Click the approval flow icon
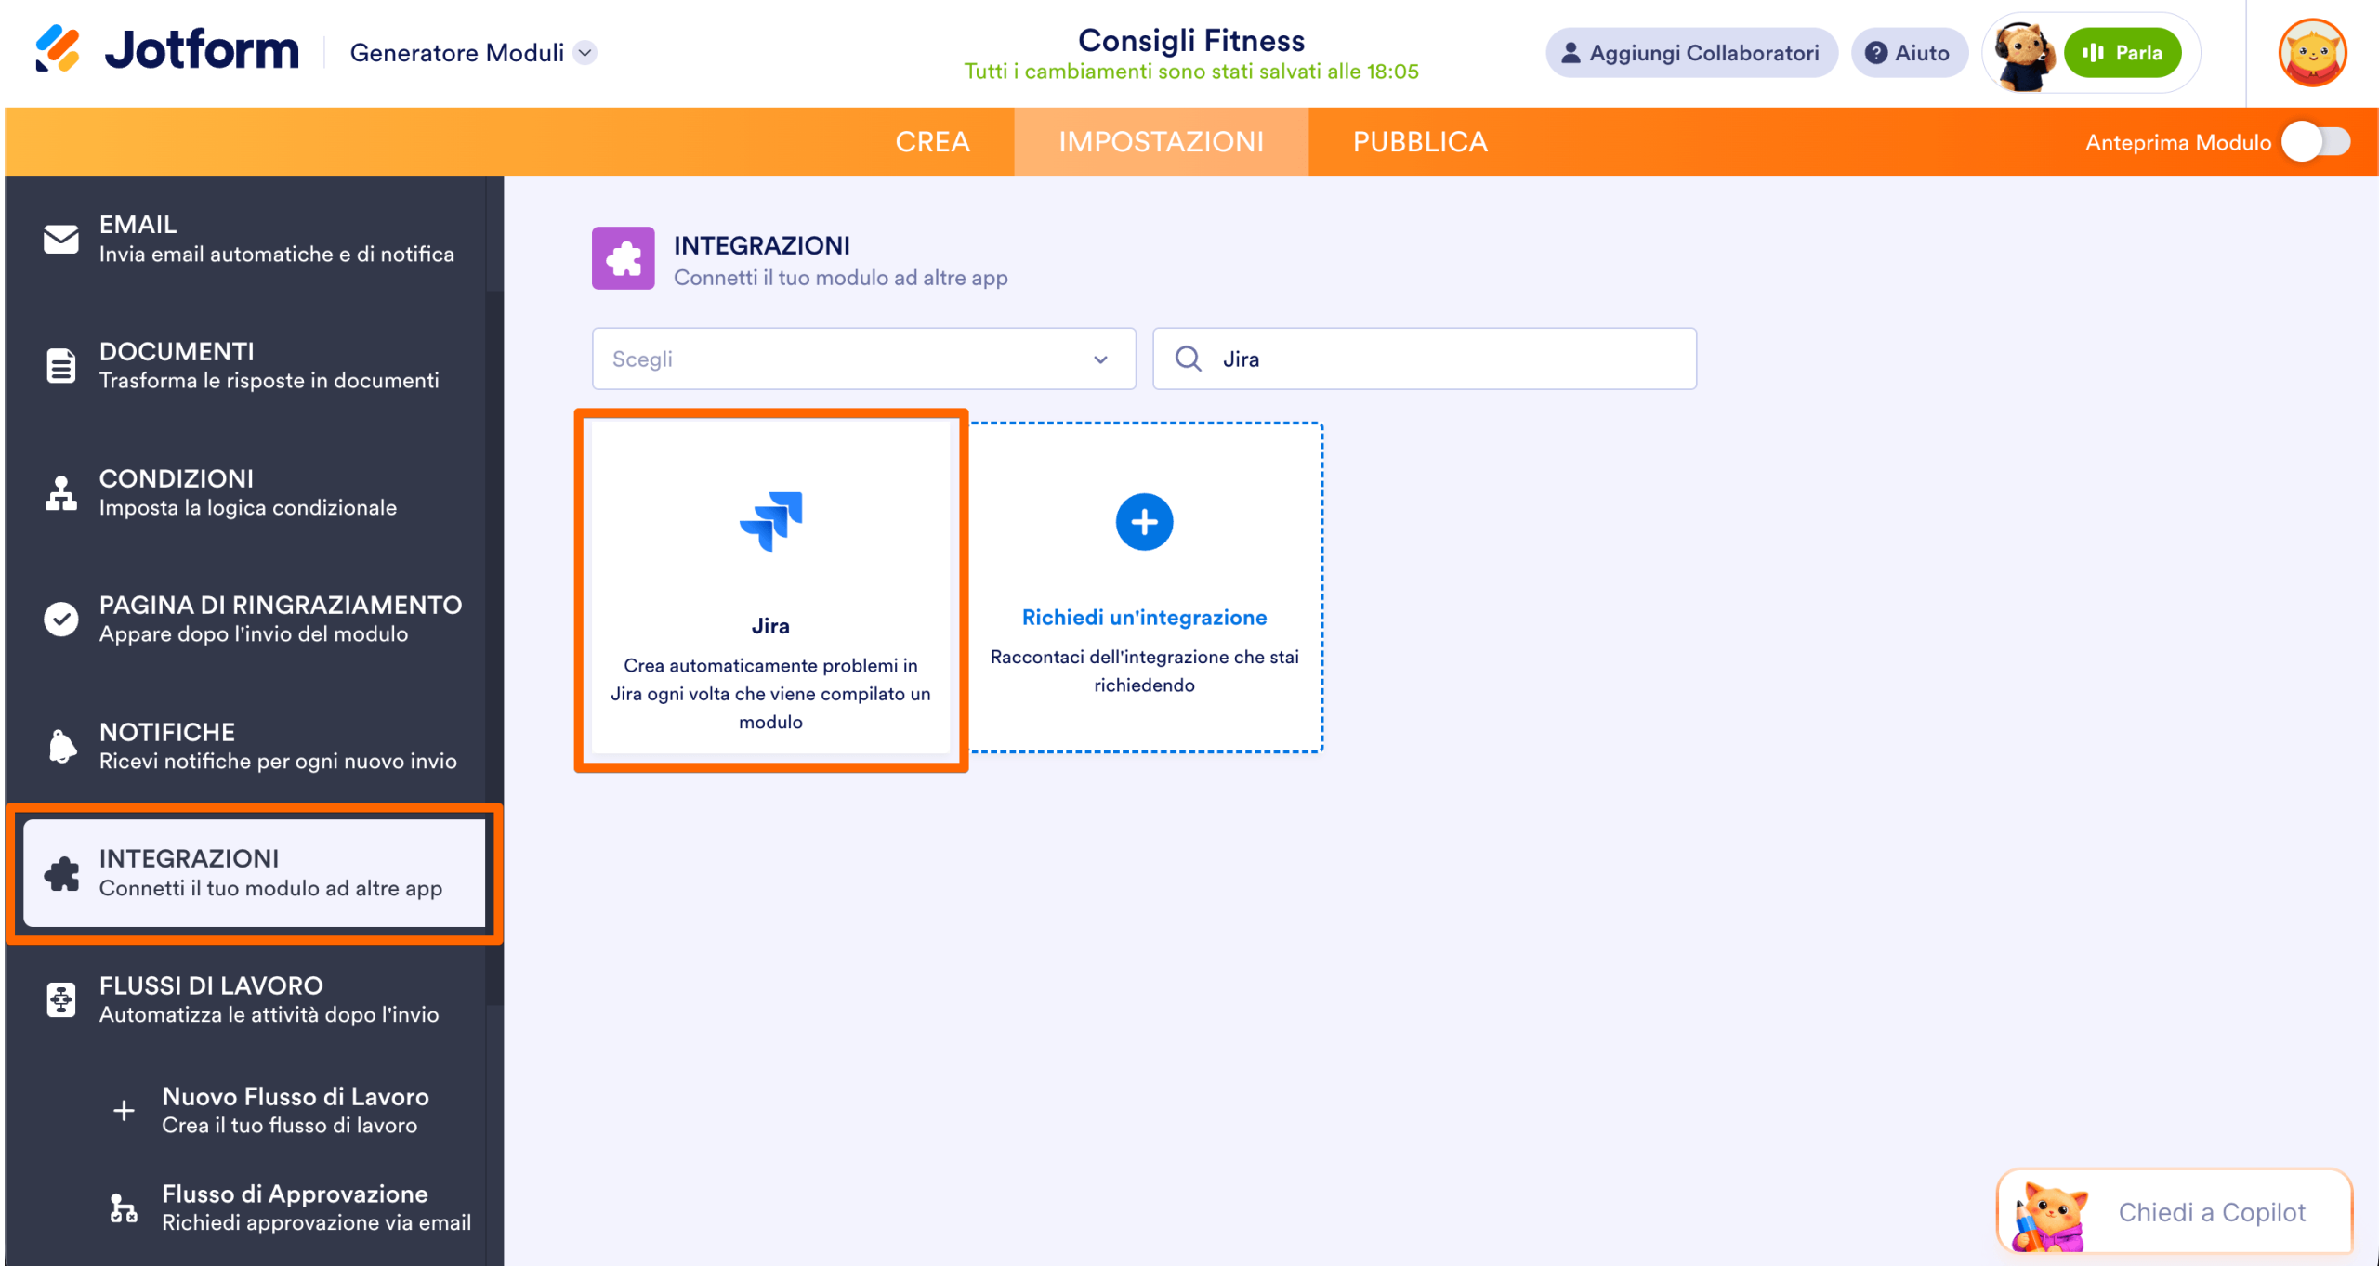This screenshot has height=1266, width=2379. [x=124, y=1207]
